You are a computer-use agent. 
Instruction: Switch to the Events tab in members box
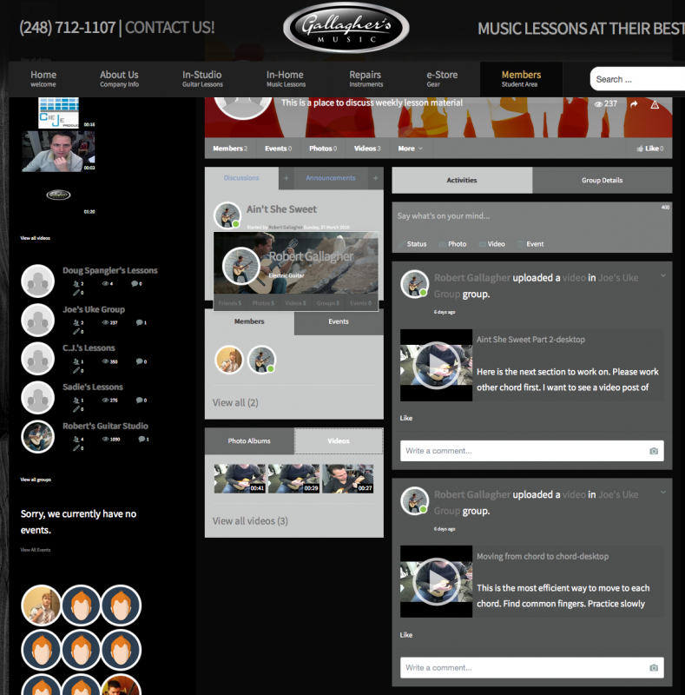point(339,321)
